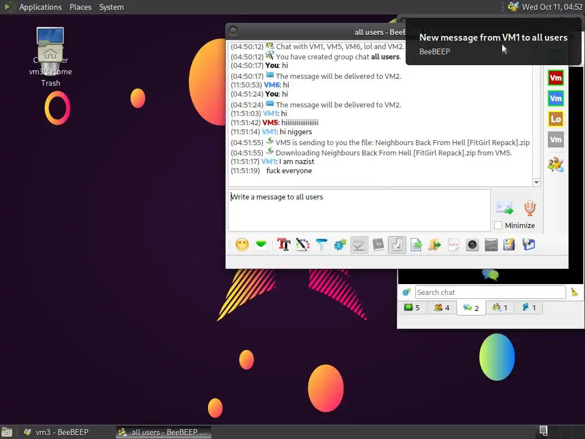Viewport: 585px width, 439px height.
Task: Select the red Vm member avatar
Action: click(555, 78)
